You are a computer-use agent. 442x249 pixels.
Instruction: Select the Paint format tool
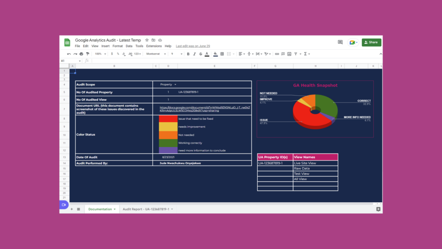click(x=88, y=54)
